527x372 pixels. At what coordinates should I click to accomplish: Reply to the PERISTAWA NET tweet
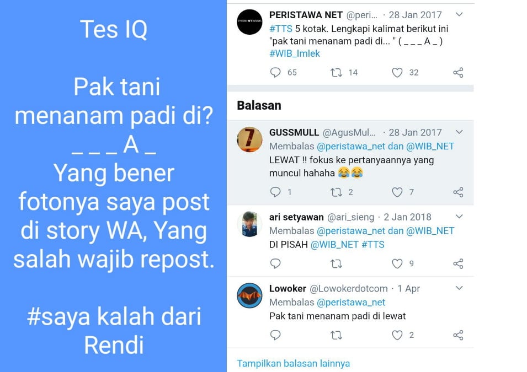click(x=275, y=73)
